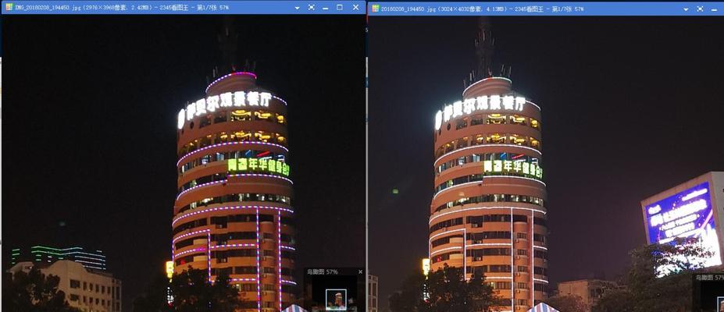
Task: Minimize the right 20180208_194450 viewer window
Action: point(715,9)
